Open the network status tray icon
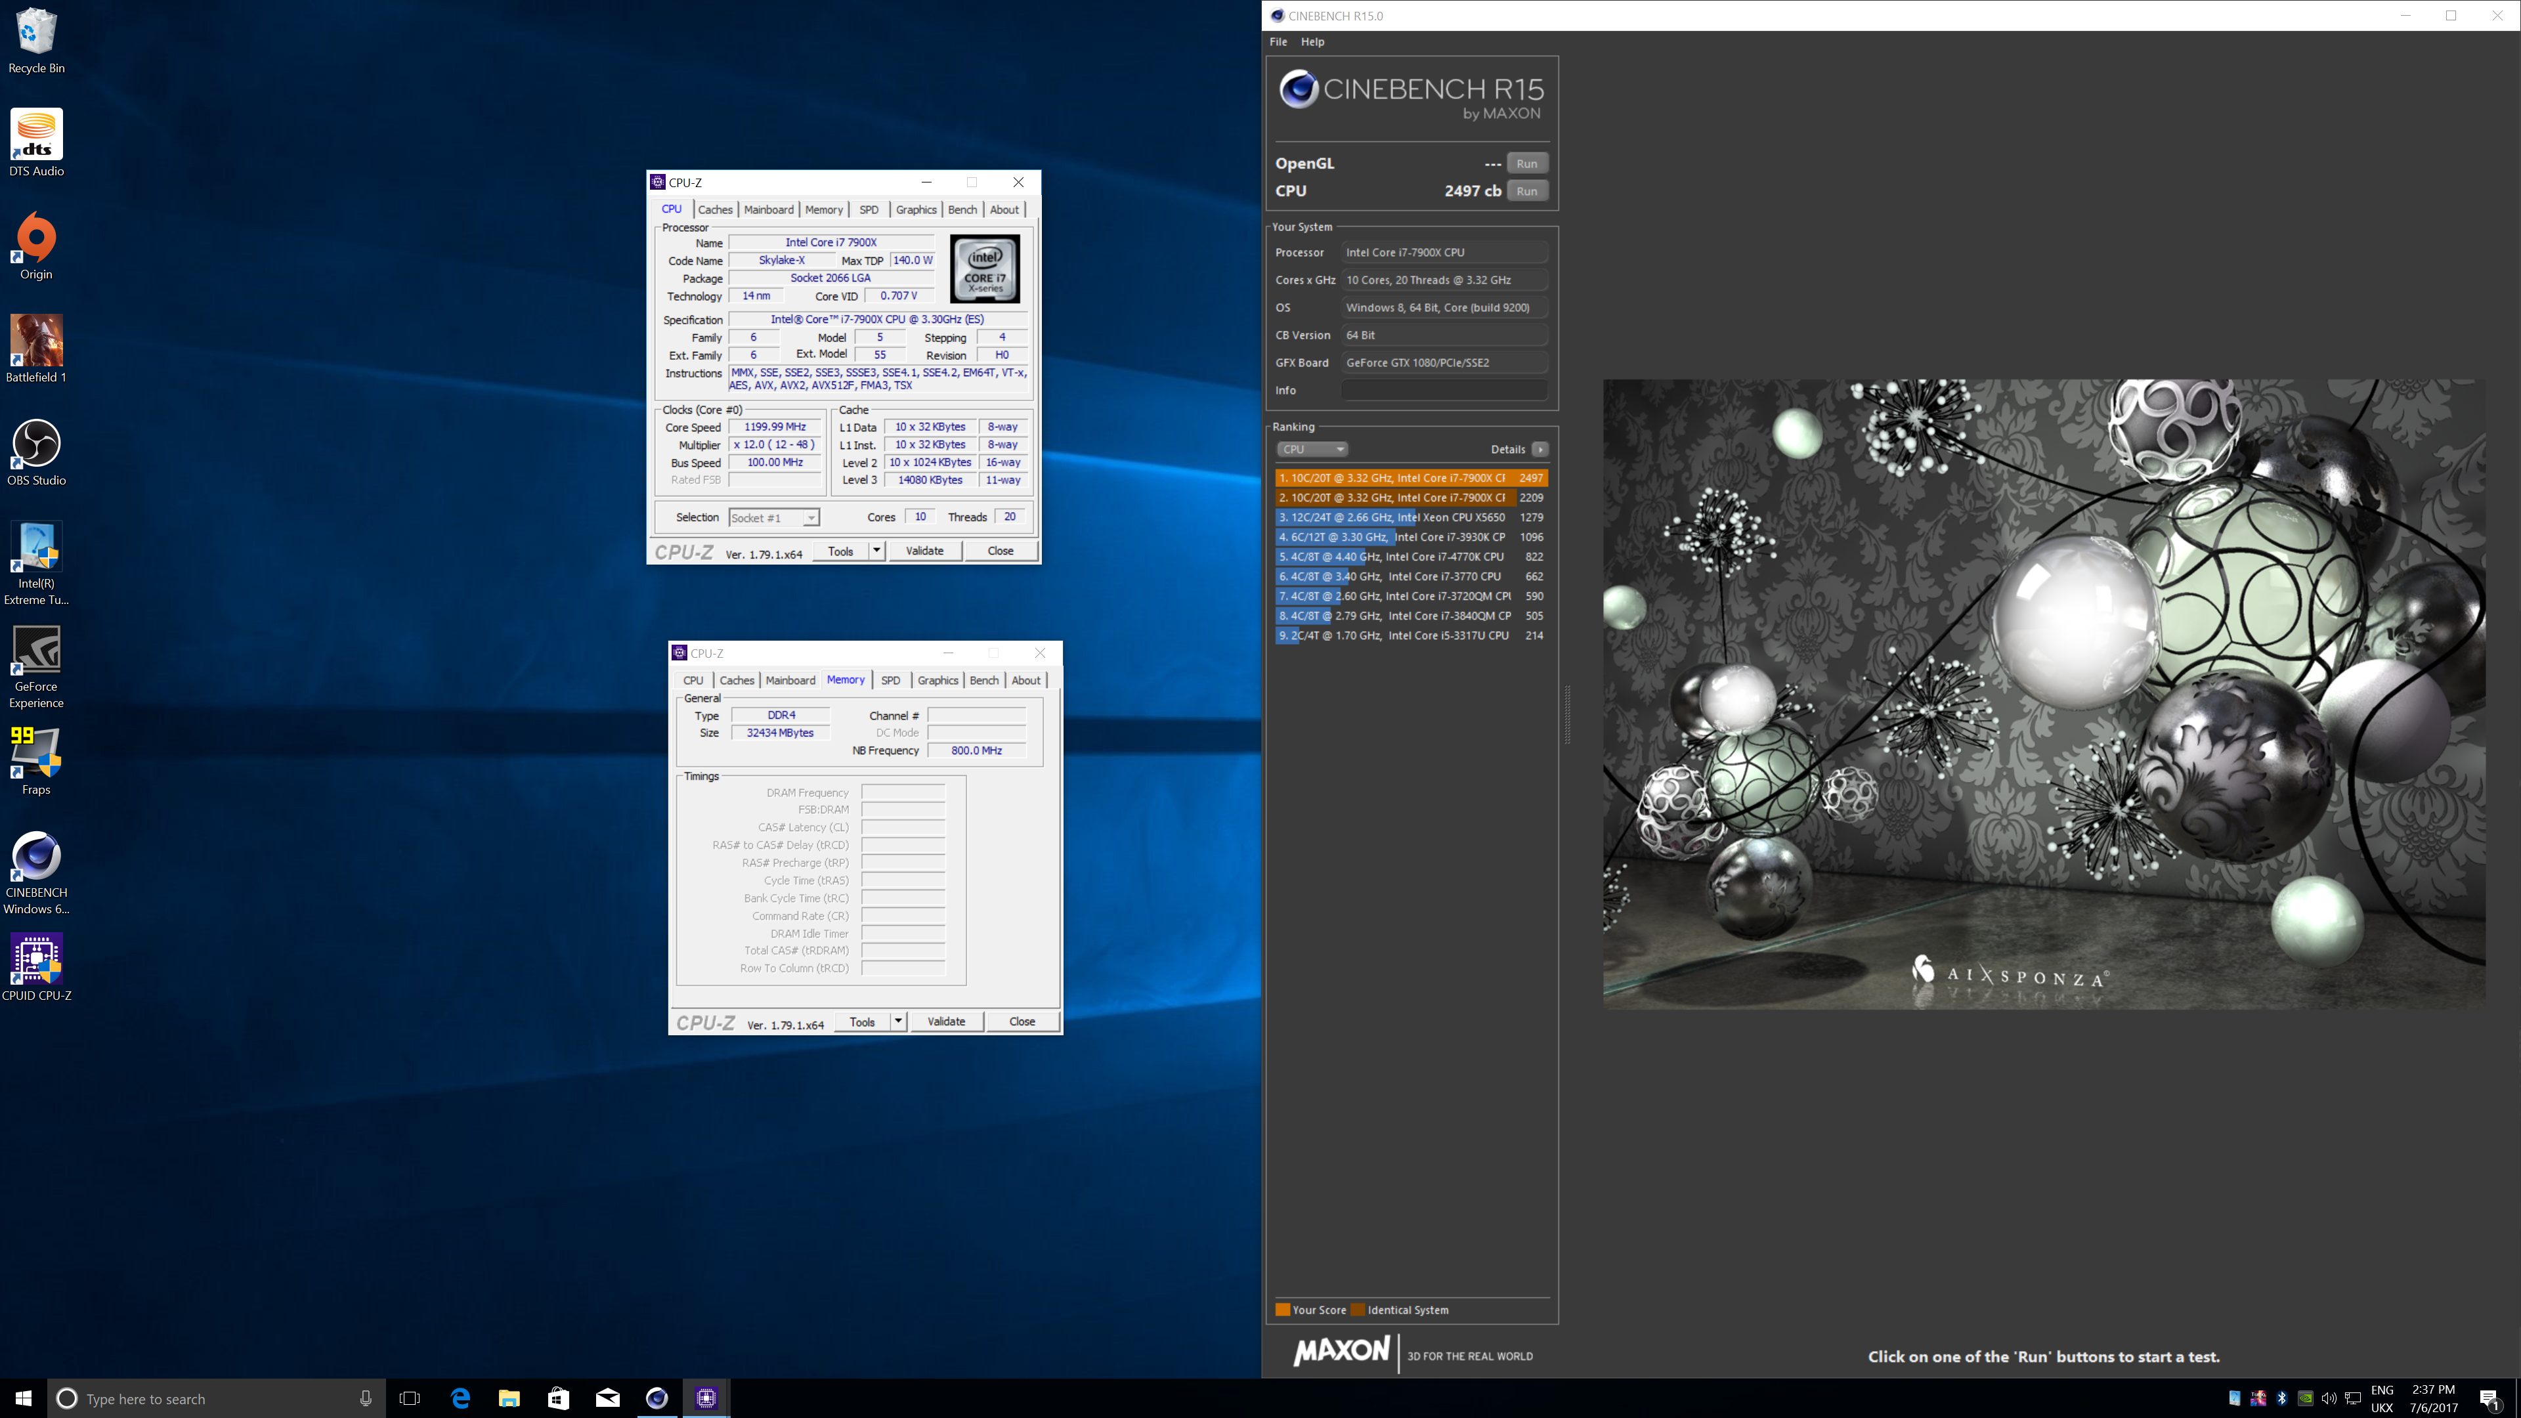 pyautogui.click(x=2353, y=1398)
